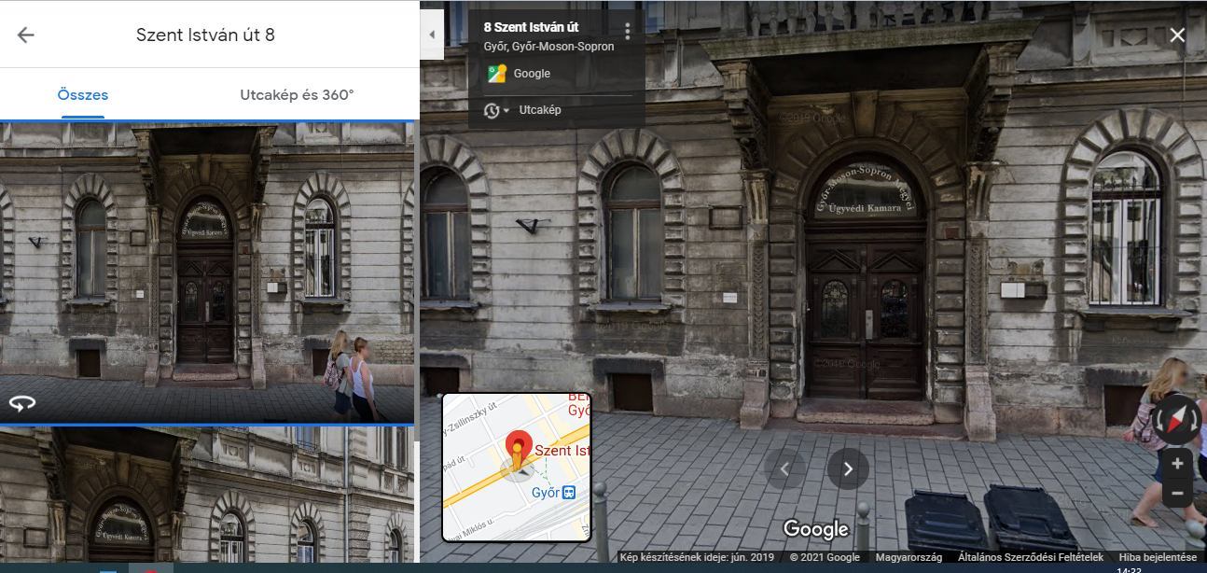Go to the next Street View position
This screenshot has width=1207, height=573.
[847, 469]
